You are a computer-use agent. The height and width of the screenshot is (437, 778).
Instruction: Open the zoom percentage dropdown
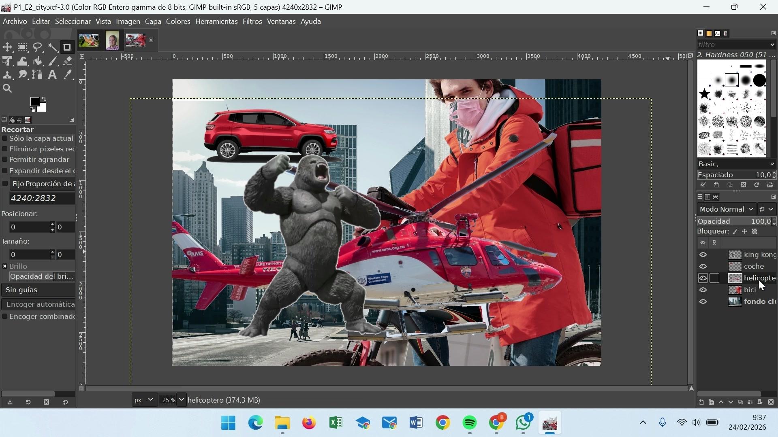[x=181, y=400]
